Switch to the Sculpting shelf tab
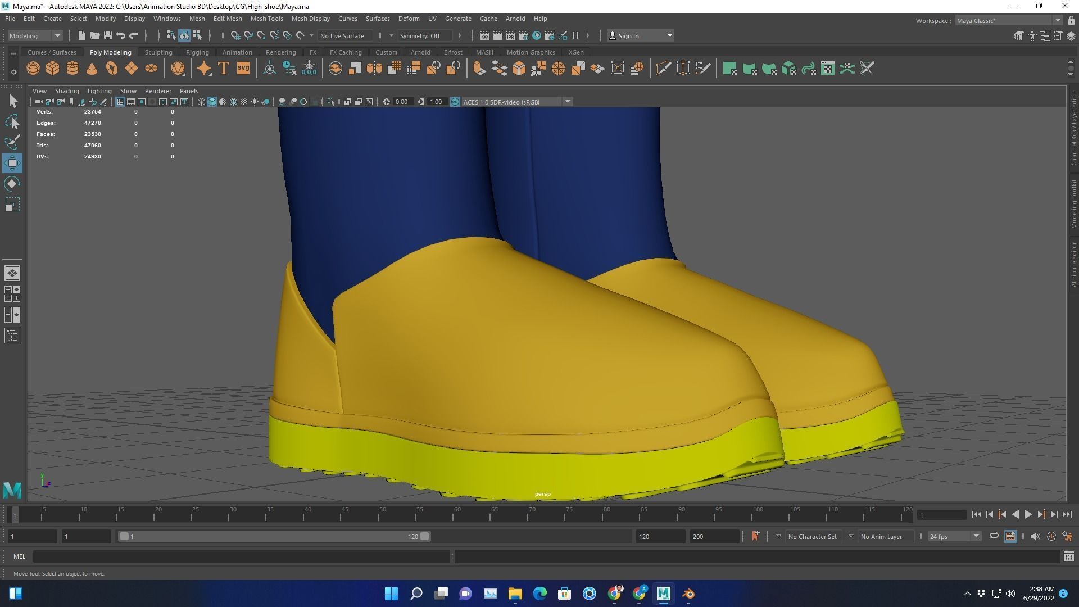This screenshot has height=607, width=1079. pyautogui.click(x=158, y=52)
